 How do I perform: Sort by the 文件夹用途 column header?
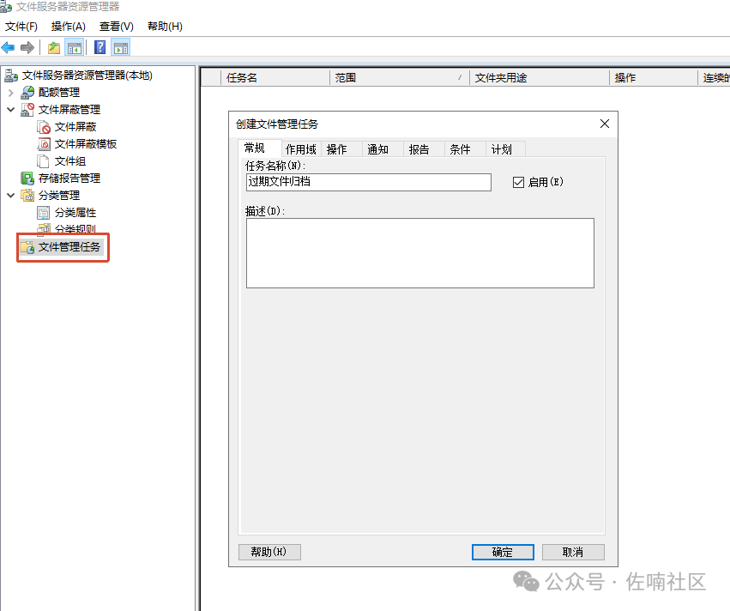[540, 78]
